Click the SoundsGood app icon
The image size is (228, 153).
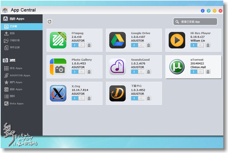[x=117, y=67]
